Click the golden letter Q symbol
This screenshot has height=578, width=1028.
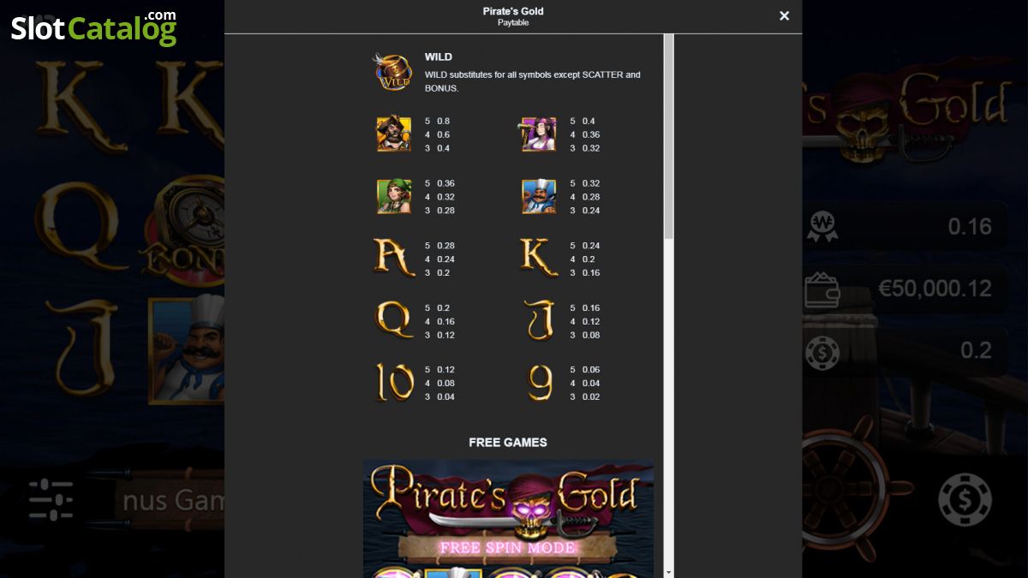tap(394, 320)
